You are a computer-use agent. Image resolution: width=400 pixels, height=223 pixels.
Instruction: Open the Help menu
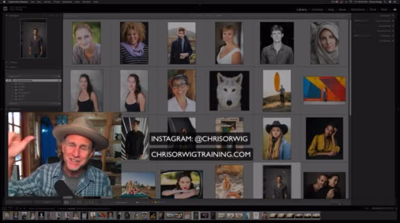(x=96, y=2)
